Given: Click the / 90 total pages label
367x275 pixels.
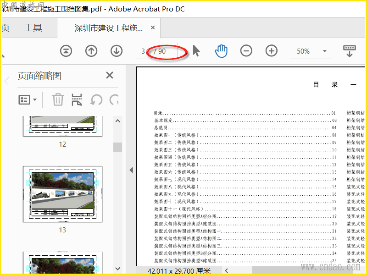Looking at the screenshot, I should [x=160, y=51].
